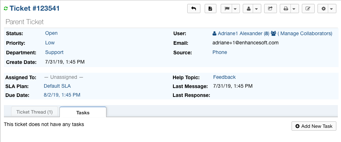This screenshot has width=341, height=142.
Task: Click the flag status icon
Action: tap(227, 9)
